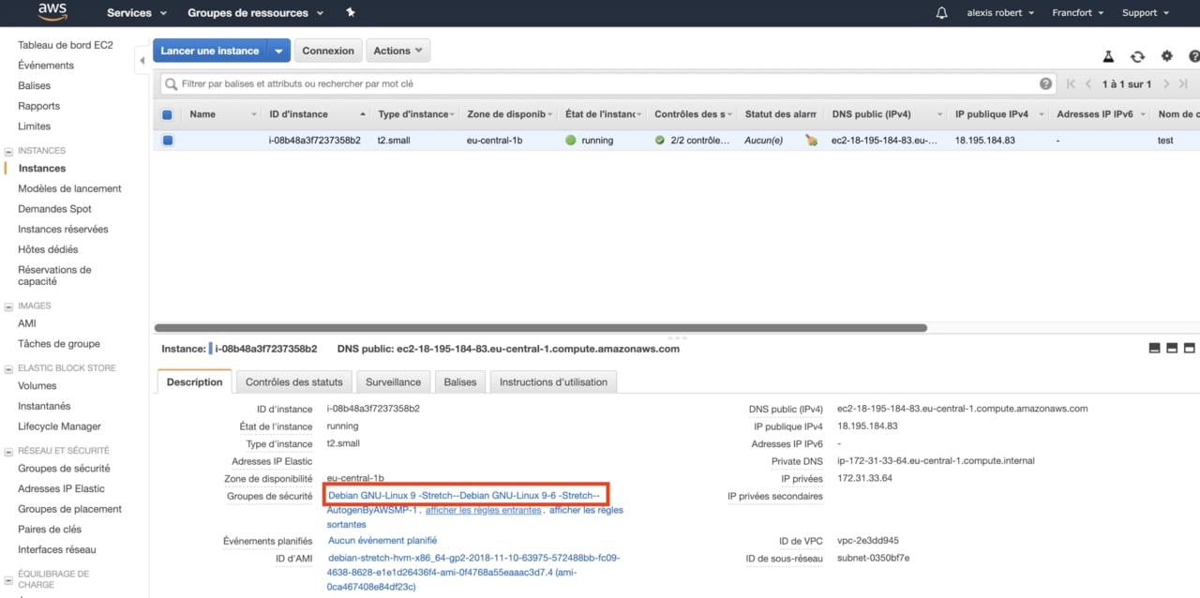Collapse the left navigation sidebar arrow
The image size is (1200, 598).
[142, 61]
